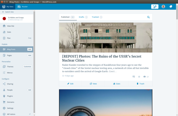Click the red site icon for Scribbles and Snaps
This screenshot has width=178, height=116.
point(4,19)
